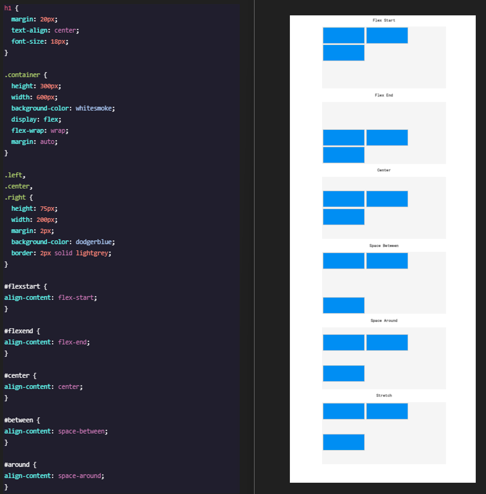Click "align-content: flex-start;" declaration
The width and height of the screenshot is (486, 494).
coord(51,298)
